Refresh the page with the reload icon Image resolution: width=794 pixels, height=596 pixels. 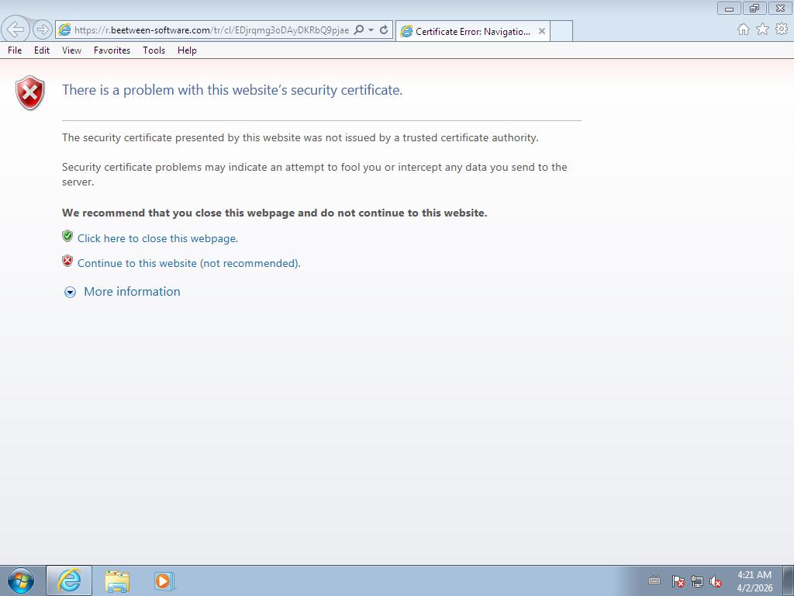coord(384,30)
